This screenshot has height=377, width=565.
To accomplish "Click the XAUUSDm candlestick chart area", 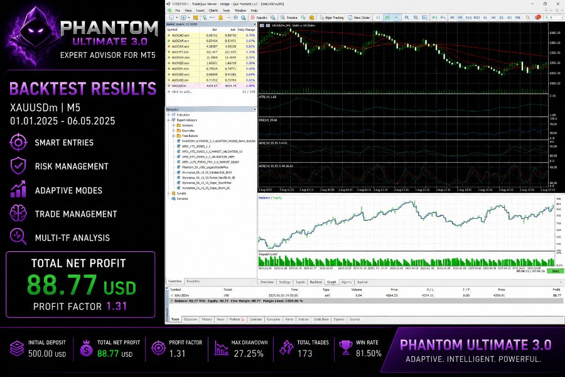I will (x=403, y=58).
